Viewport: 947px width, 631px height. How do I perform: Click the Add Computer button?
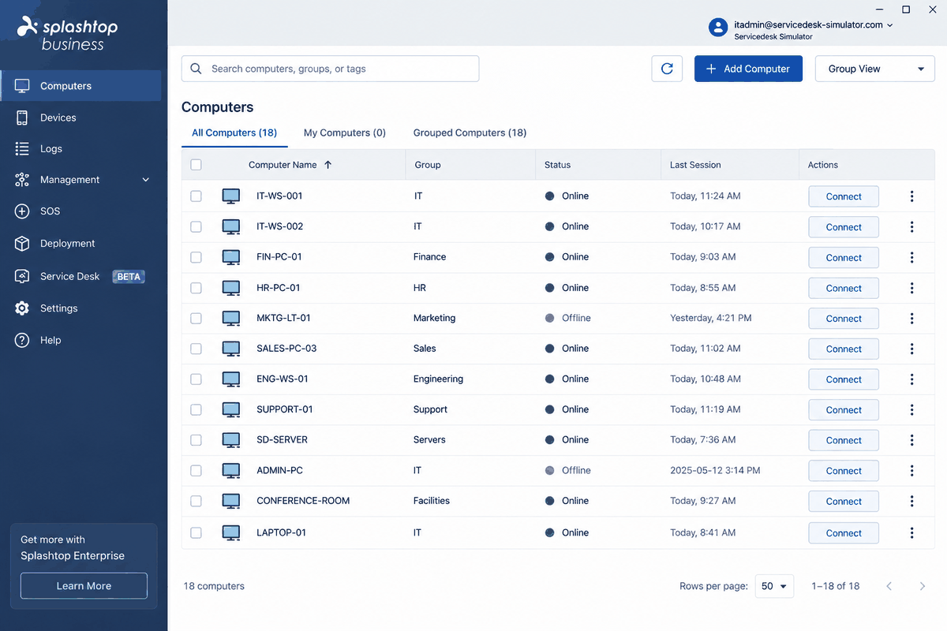click(x=748, y=69)
